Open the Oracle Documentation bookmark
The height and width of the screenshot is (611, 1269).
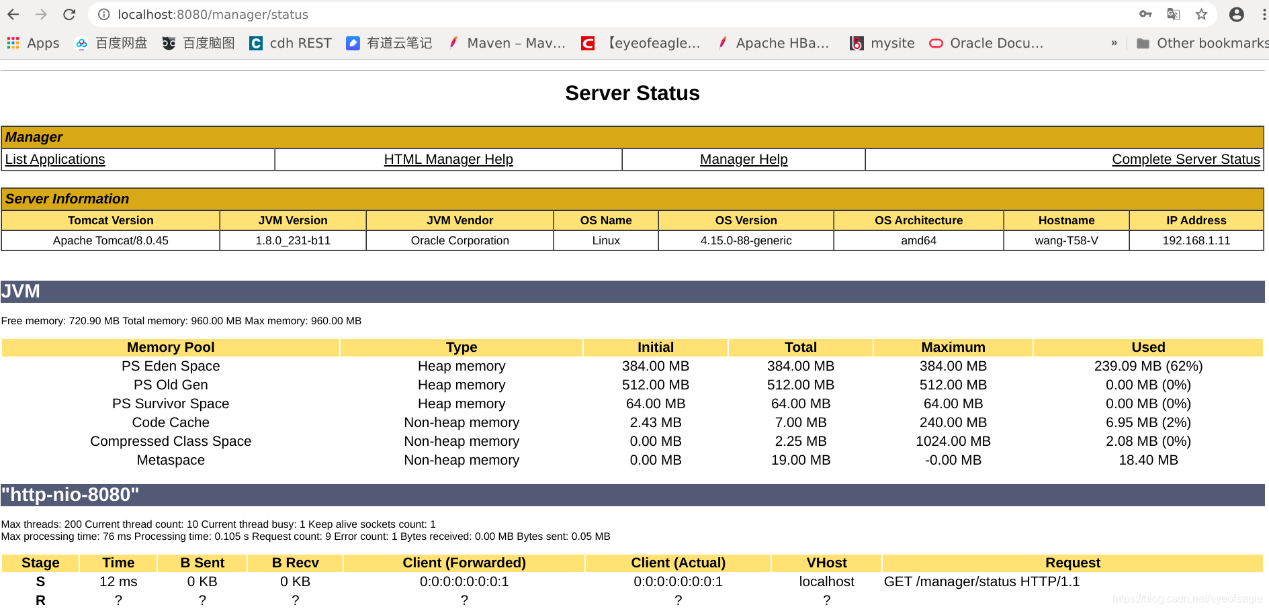tap(986, 43)
